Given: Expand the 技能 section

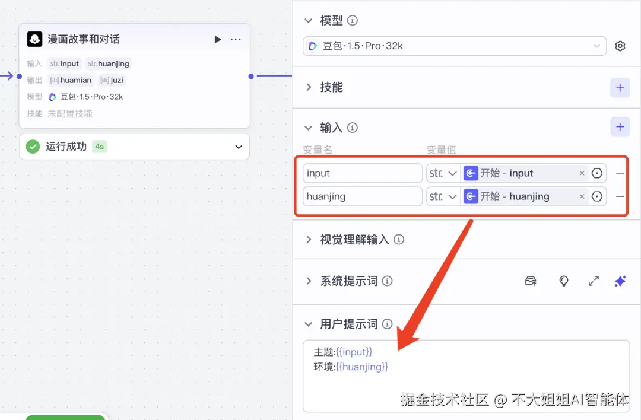Looking at the screenshot, I should pos(308,87).
